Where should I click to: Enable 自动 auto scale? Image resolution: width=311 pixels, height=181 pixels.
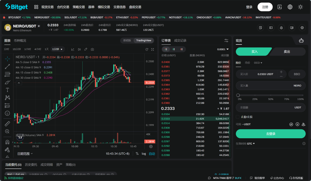(x=152, y=154)
